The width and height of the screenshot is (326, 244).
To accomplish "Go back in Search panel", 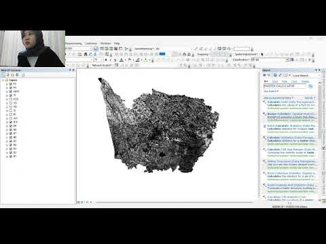I will 264,75.
